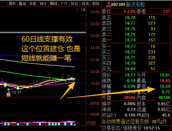Open the orange 预 forecast marker
Image resolution: width=172 pixels, height=131 pixels.
8,95
